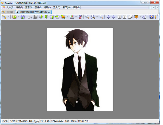Open the 编辑(E) menu

[19, 7]
